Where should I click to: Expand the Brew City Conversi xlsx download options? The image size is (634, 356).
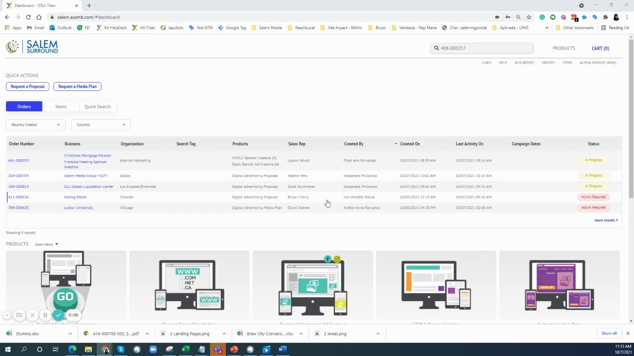[x=301, y=334]
